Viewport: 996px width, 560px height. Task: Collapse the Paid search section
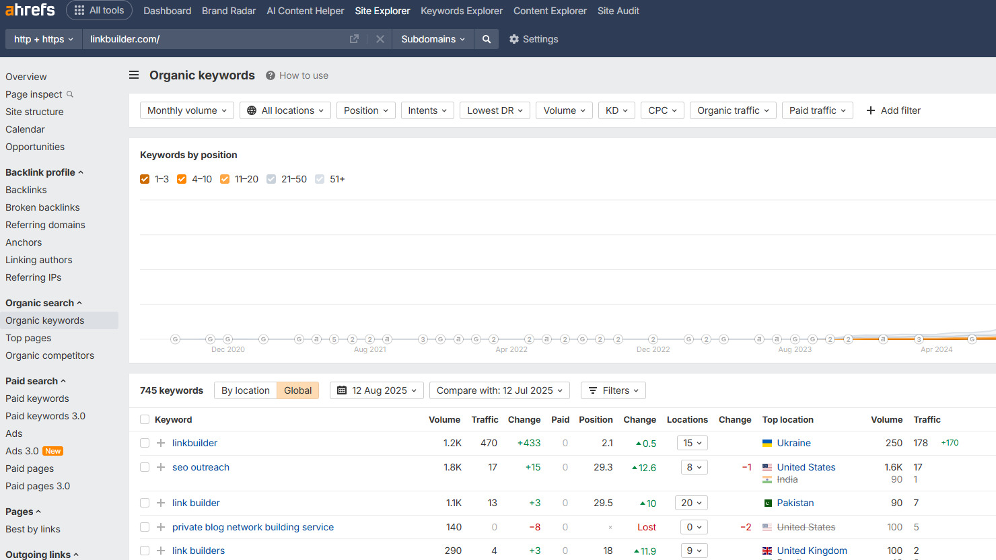tap(36, 381)
